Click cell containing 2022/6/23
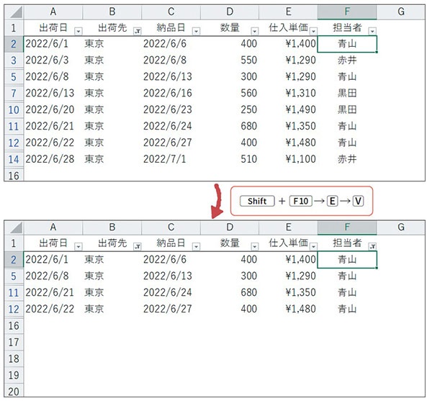 (x=171, y=110)
